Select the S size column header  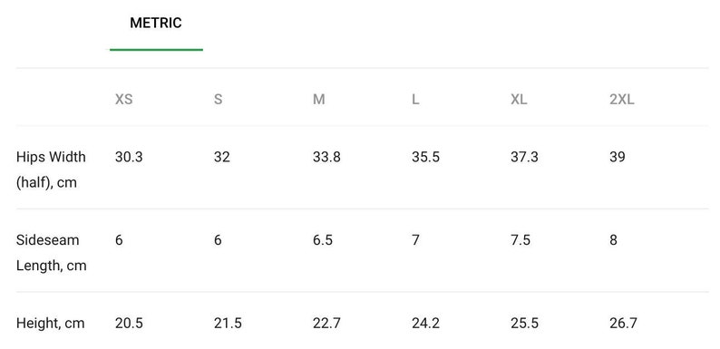click(x=219, y=99)
